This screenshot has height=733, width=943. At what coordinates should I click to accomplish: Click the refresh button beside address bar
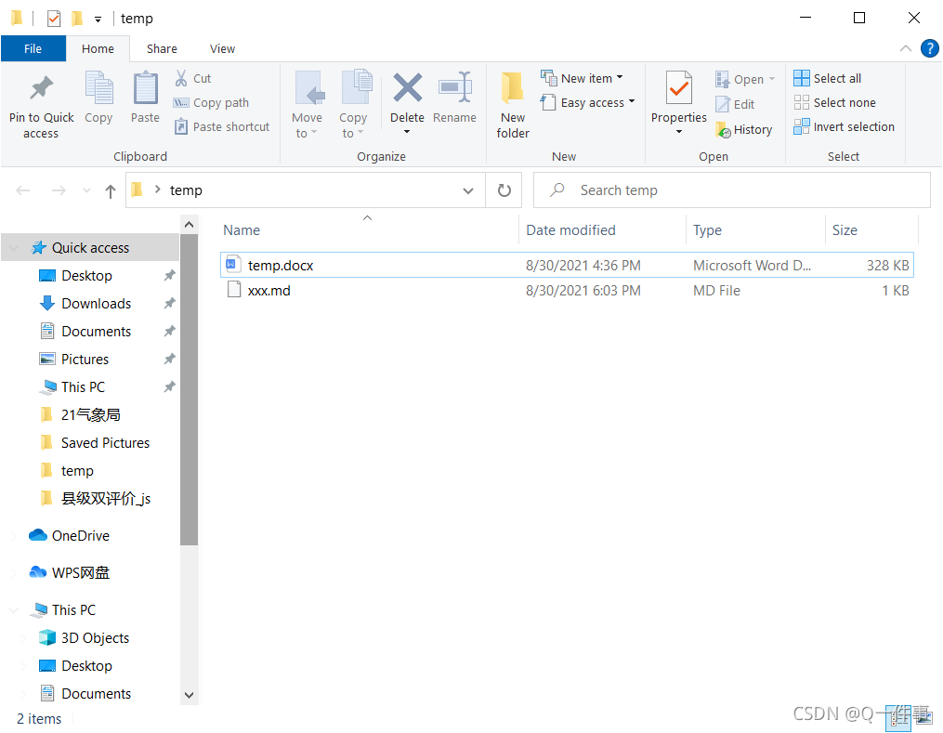pos(504,190)
